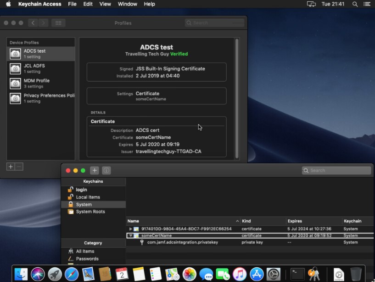Screen dimensions: 375x282
Task: Show All Items category
Action: click(x=93, y=251)
